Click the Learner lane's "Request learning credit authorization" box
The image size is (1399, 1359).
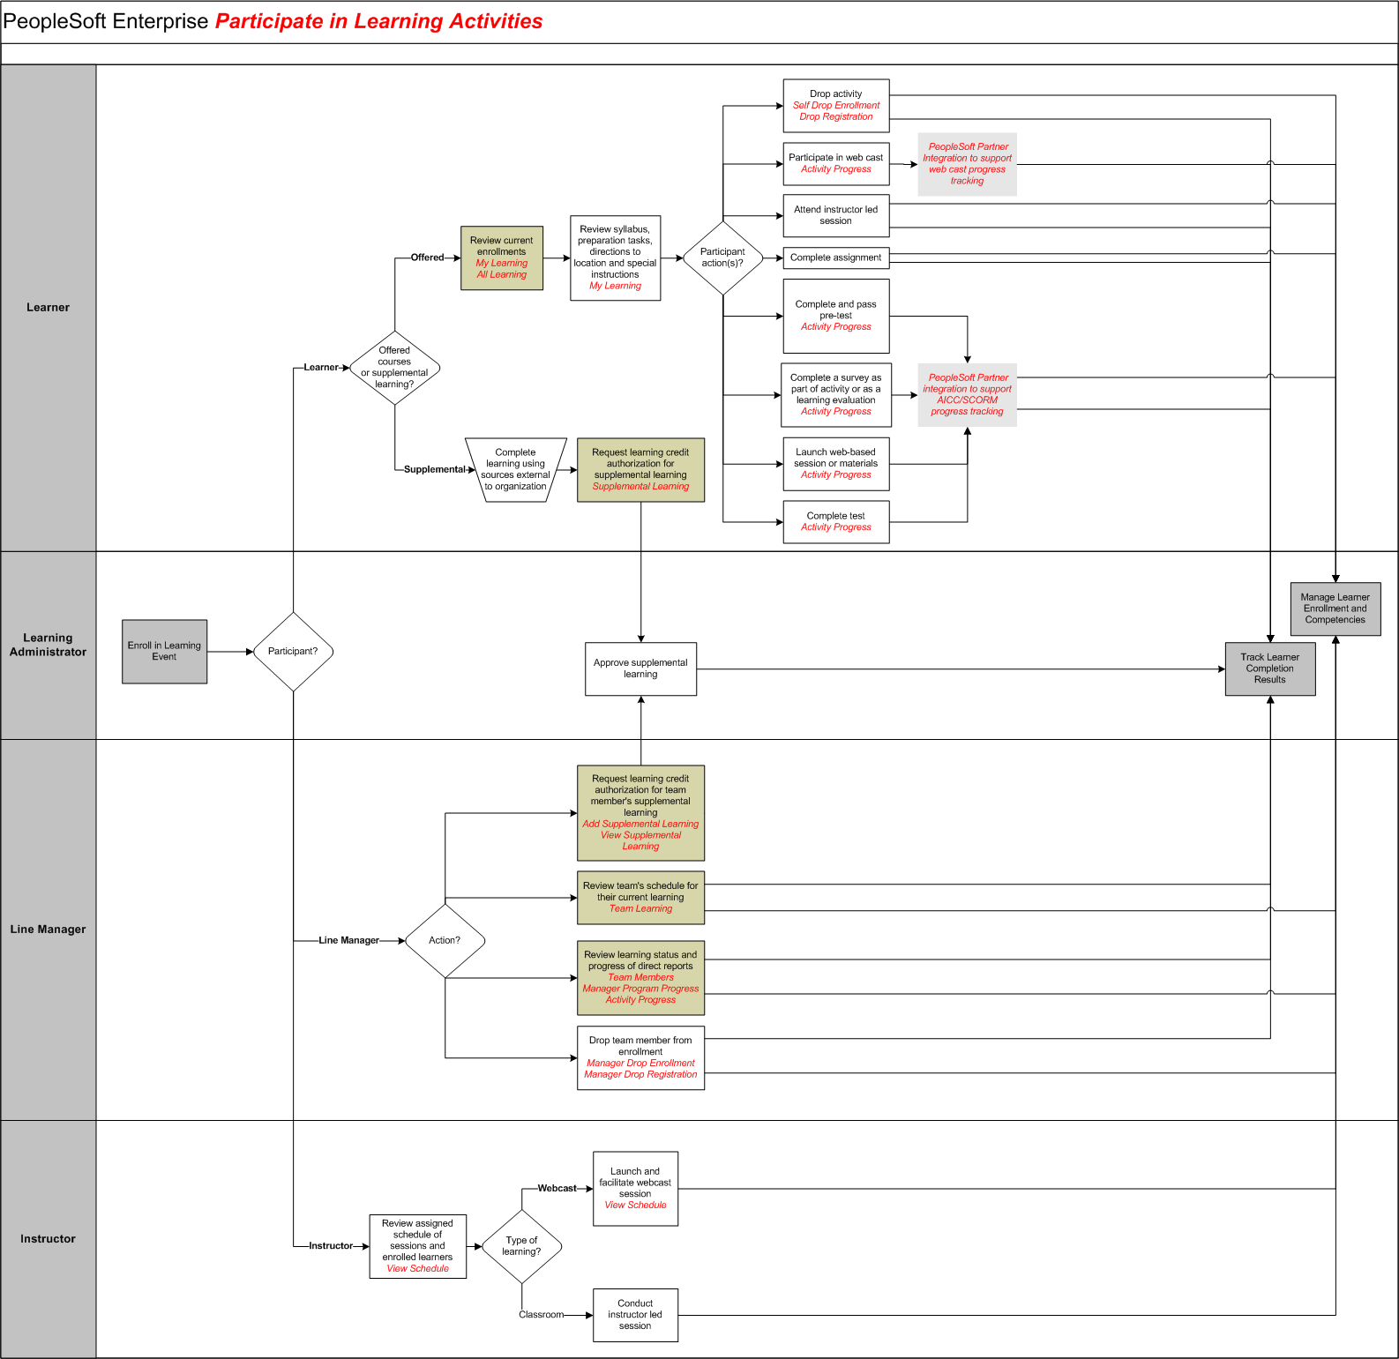pyautogui.click(x=641, y=470)
